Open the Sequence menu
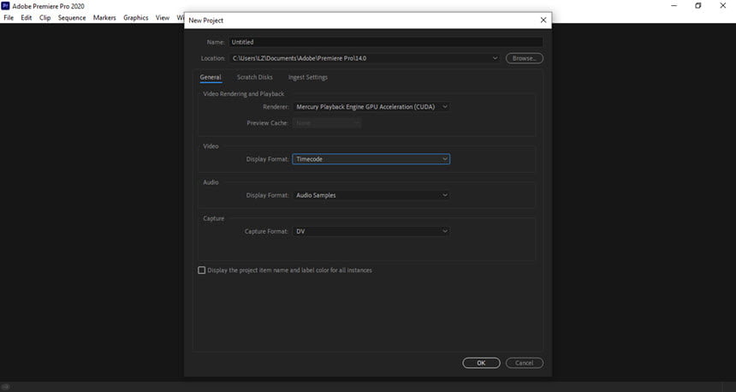Screen dimensions: 736x392 pos(72,17)
